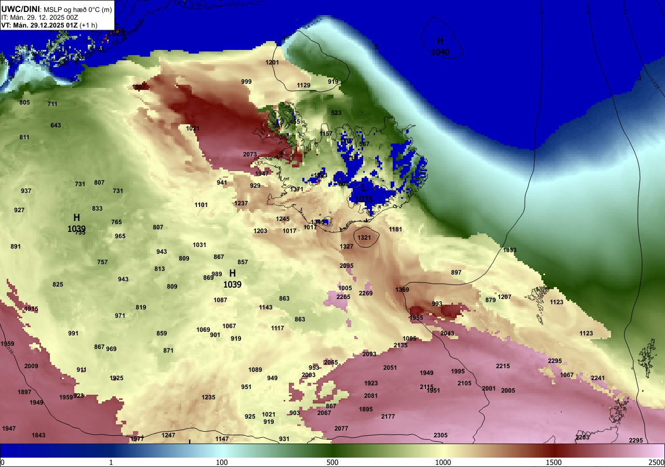Click colorbar label 500
The width and height of the screenshot is (665, 467).
point(332,462)
